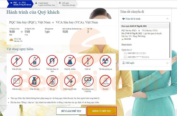Click the flammable liquid (Chất lỏng dễ cháy) icon
This screenshot has width=177, height=116.
point(70,81)
